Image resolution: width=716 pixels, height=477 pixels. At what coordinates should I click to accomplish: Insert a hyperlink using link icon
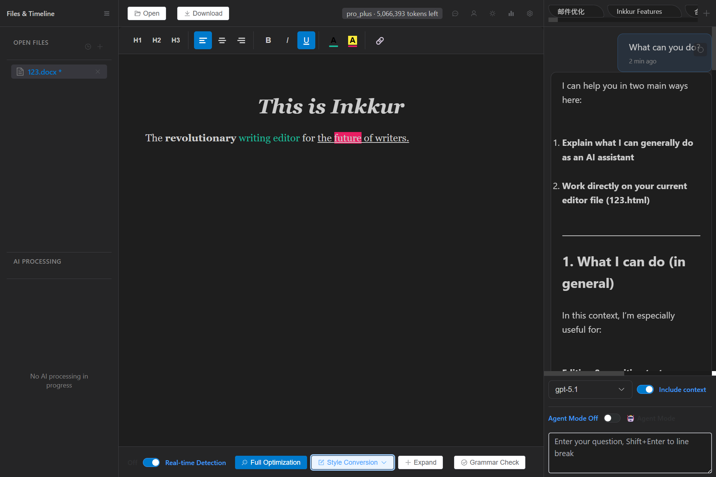click(x=380, y=40)
